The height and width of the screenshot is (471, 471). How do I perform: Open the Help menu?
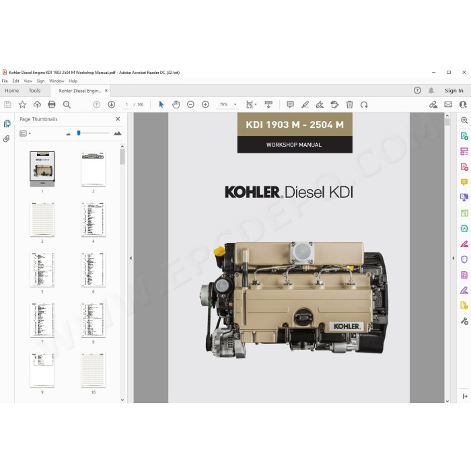(x=73, y=81)
